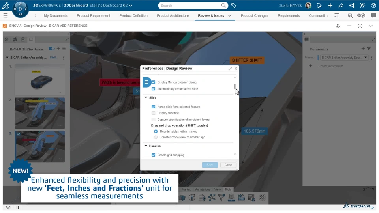Collapse E-CAR Shifter Assembly tree row
Image resolution: width=379 pixels, height=213 pixels.
point(7,58)
